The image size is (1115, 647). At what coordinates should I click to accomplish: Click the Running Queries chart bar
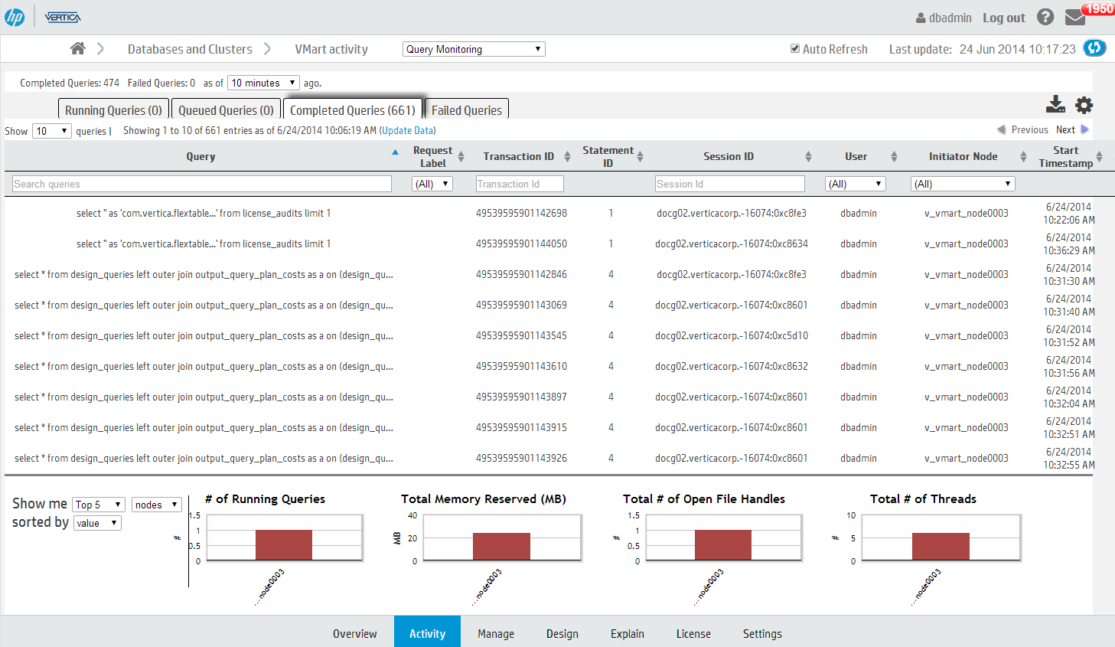(284, 545)
